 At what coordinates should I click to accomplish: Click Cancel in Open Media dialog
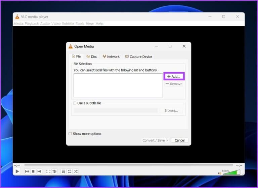coord(179,140)
